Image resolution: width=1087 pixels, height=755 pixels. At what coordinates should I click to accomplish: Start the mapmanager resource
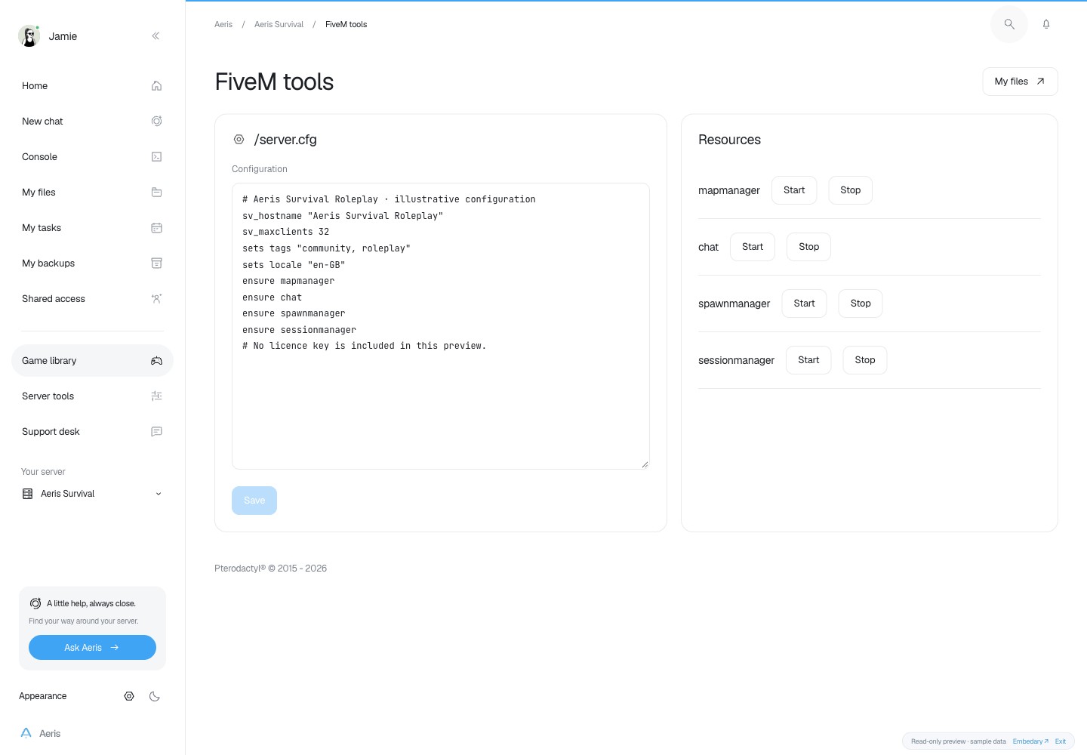pyautogui.click(x=794, y=190)
